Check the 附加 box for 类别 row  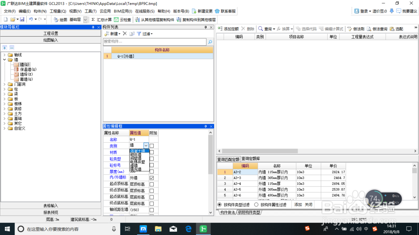point(152,146)
